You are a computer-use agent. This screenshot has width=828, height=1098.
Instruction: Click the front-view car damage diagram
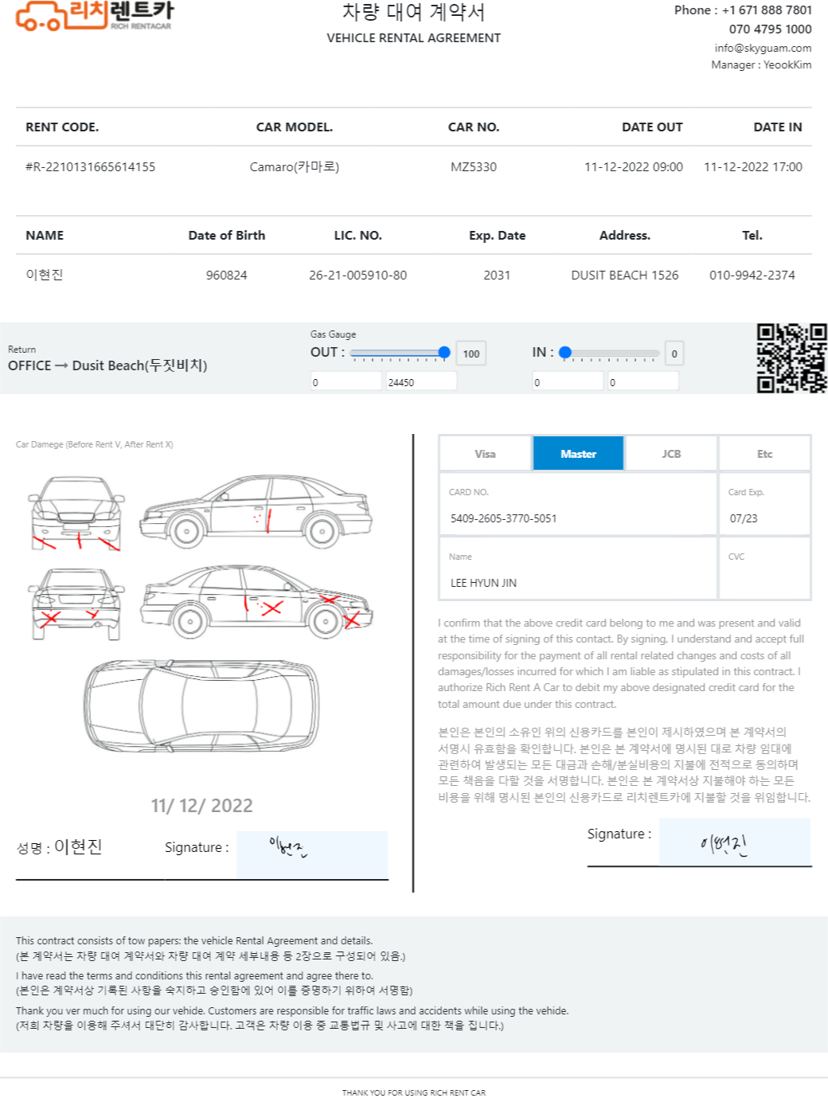76,514
